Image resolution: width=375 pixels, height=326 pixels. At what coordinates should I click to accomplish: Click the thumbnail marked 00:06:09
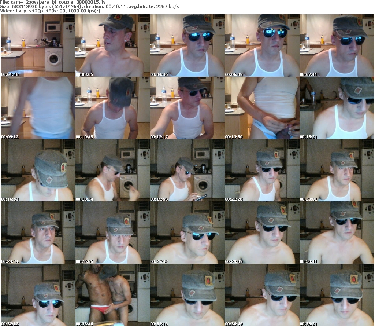tap(262, 45)
